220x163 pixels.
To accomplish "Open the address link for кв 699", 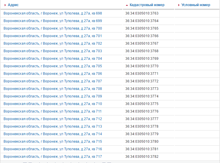I will point(53,21).
